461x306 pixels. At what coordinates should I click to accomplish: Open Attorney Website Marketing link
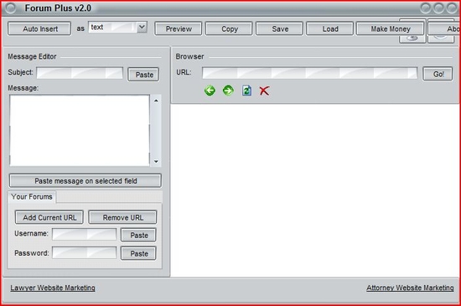(410, 288)
